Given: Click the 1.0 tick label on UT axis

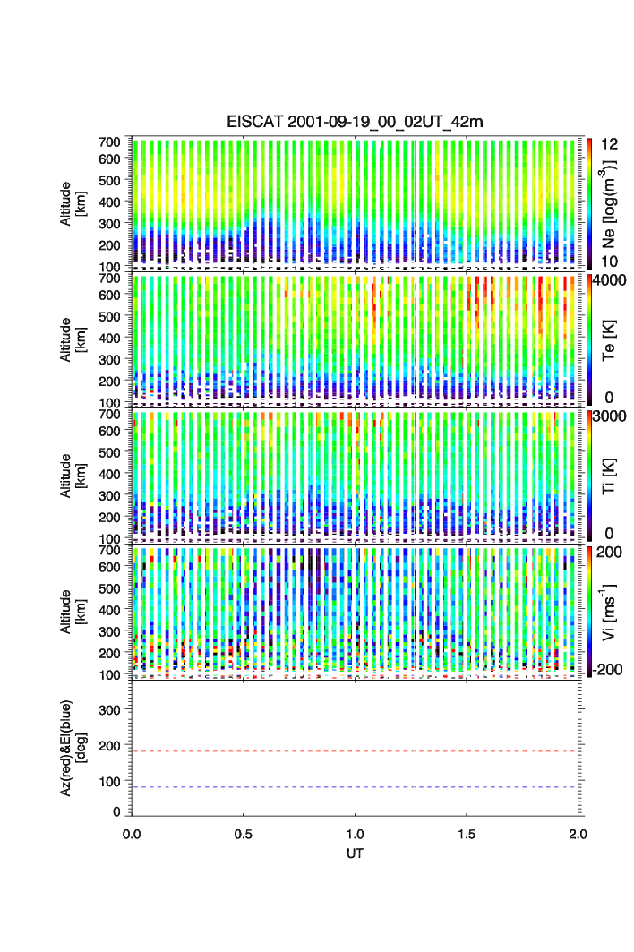Looking at the screenshot, I should point(355,833).
